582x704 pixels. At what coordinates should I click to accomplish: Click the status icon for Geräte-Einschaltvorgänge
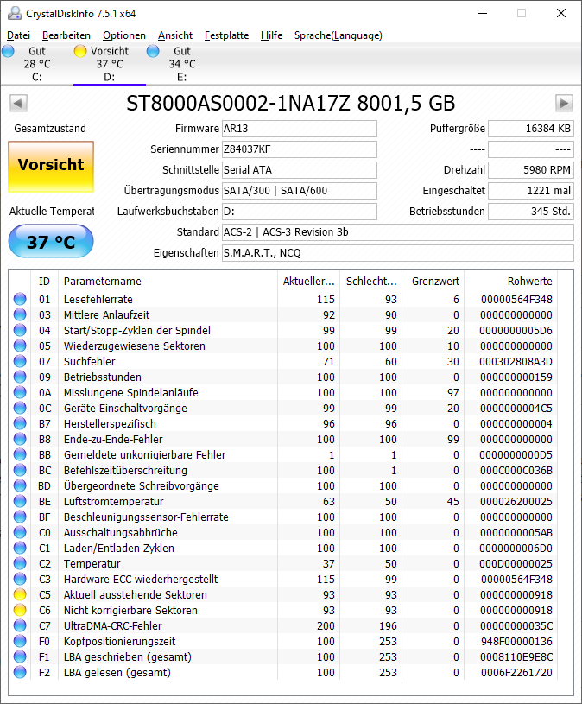pyautogui.click(x=20, y=408)
